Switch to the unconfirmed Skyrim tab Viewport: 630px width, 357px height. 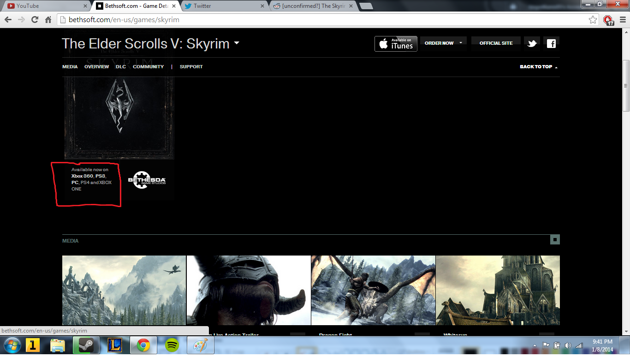point(313,6)
